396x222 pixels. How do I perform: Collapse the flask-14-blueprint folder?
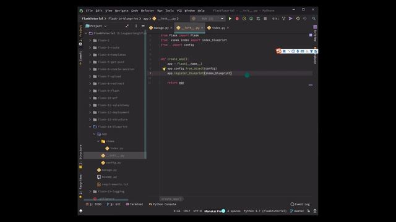click(90, 126)
